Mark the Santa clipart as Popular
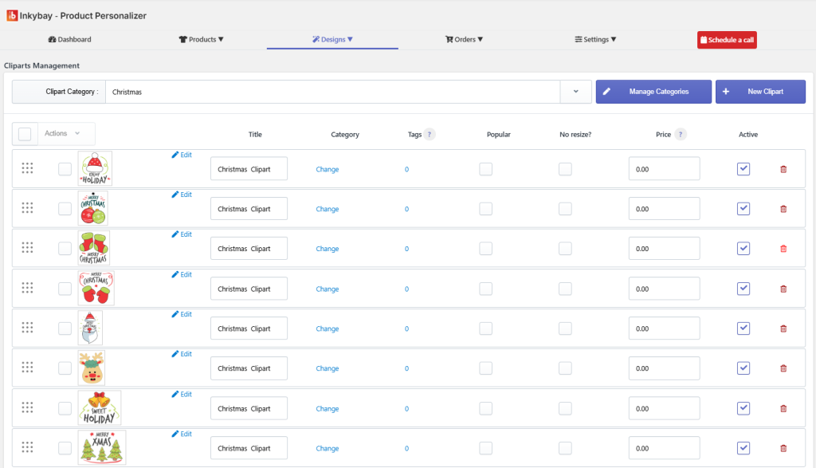The height and width of the screenshot is (468, 816). tap(485, 328)
